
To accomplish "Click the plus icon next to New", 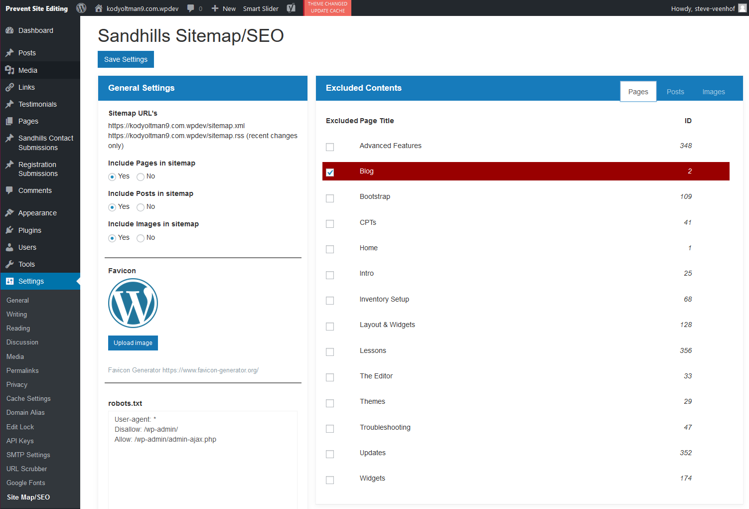I will 215,8.
